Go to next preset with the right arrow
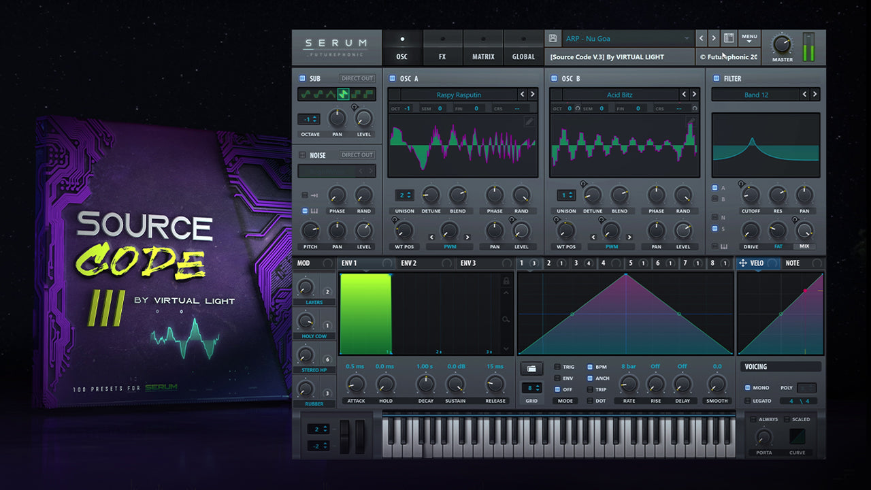 click(x=713, y=39)
